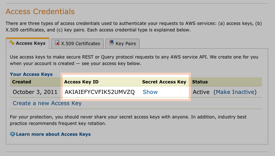Click the gold key icon on Access Keys tab
Image resolution: width=275 pixels, height=156 pixels.
[x=12, y=42]
